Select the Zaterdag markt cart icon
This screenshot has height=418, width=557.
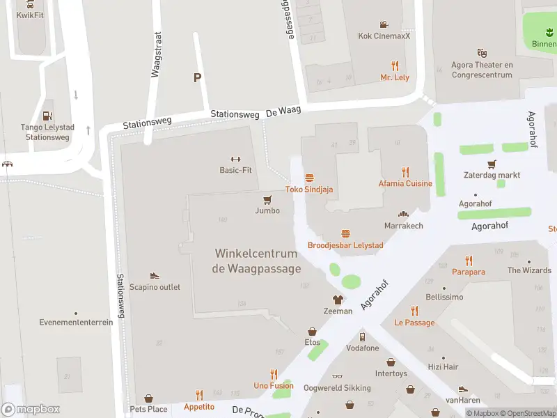click(x=492, y=164)
